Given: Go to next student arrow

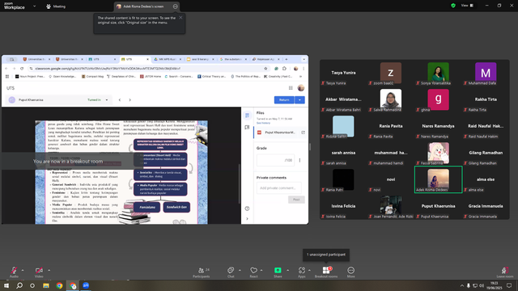Looking at the screenshot, I should coord(129,99).
